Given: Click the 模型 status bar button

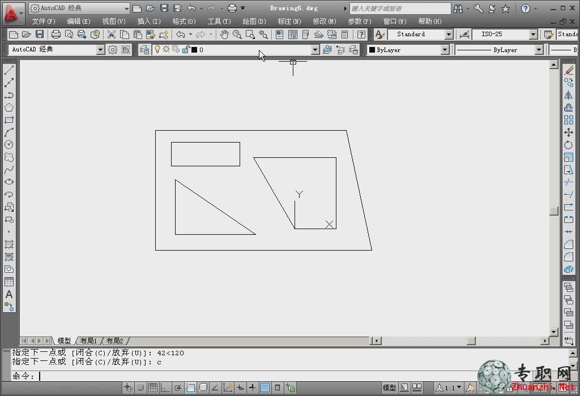Looking at the screenshot, I should pos(389,388).
